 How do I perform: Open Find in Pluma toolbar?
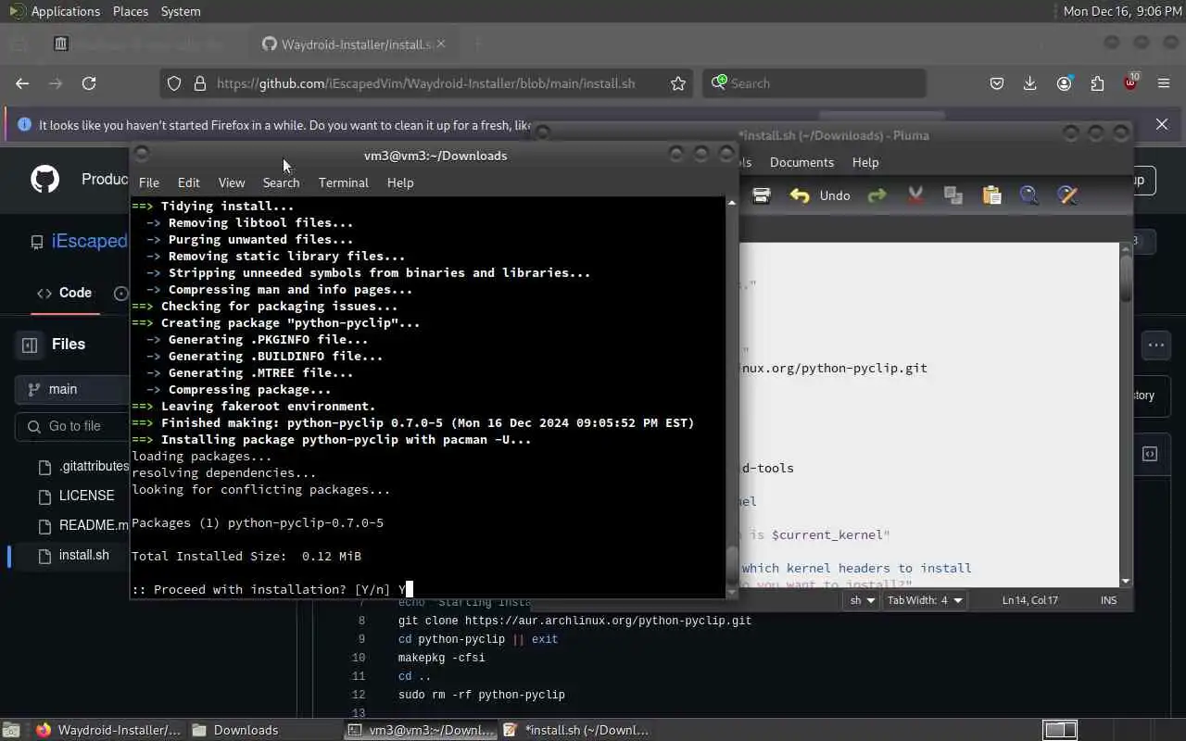coord(1029,195)
